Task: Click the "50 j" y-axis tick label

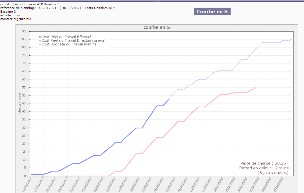Action: 25,96
